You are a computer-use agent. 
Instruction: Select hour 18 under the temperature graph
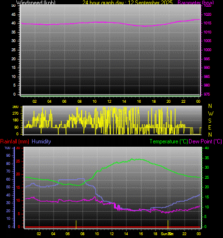point(155,234)
